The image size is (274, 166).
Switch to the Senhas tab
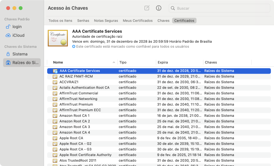(x=83, y=20)
